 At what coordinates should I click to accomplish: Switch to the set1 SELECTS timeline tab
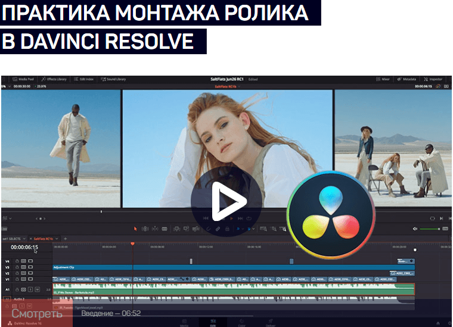tap(11, 239)
